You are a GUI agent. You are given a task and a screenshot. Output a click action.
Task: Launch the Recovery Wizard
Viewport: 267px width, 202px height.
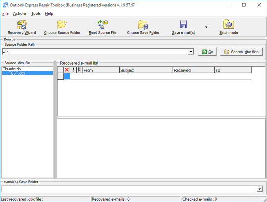pos(22,27)
